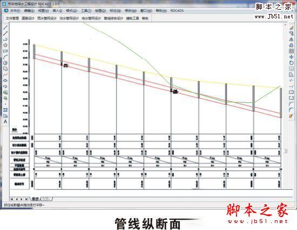Click the Make Block icon

click(x=5, y=98)
